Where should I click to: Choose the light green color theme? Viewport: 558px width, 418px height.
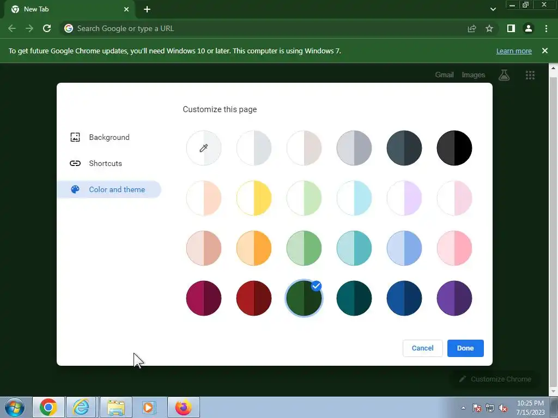point(304,198)
